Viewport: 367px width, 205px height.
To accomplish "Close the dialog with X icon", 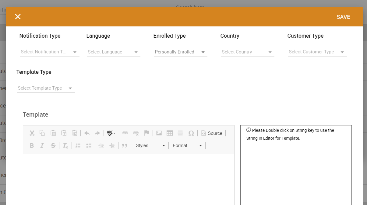I will [18, 17].
